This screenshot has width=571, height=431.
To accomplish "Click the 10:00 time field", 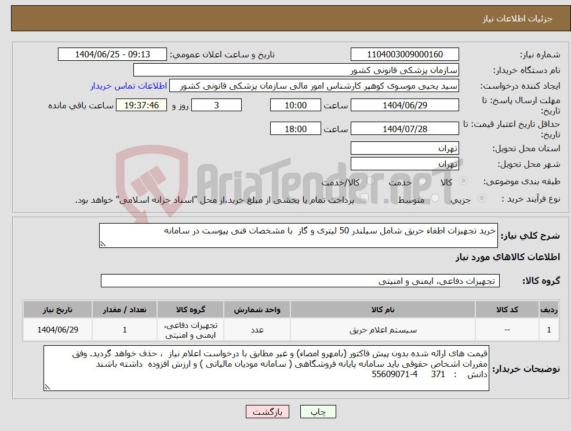I will 295,105.
